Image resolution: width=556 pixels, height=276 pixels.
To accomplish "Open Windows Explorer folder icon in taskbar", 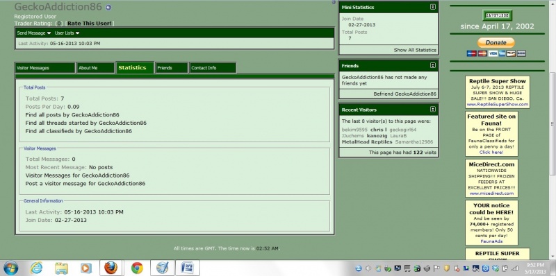I will (x=61, y=268).
